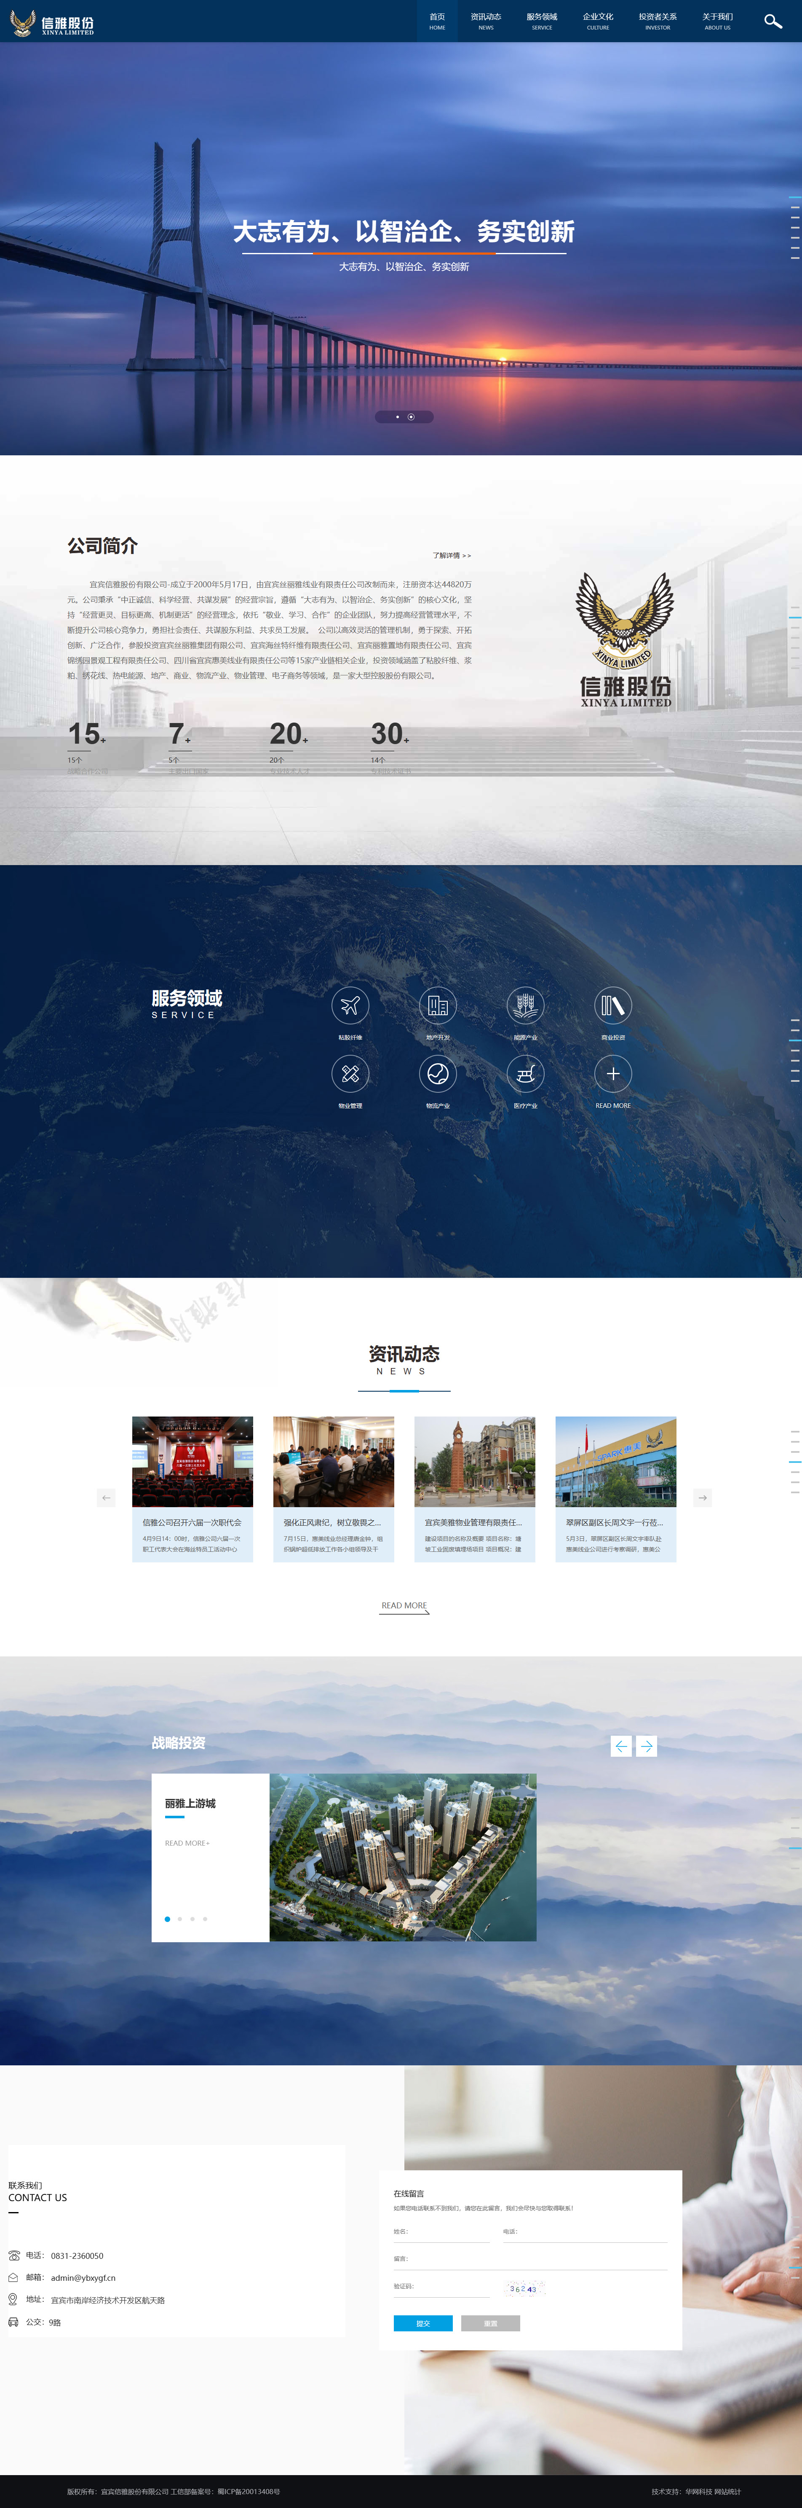Open the 物业管理 pencil-ruler service icon
Image resolution: width=802 pixels, height=2508 pixels.
click(x=350, y=1073)
